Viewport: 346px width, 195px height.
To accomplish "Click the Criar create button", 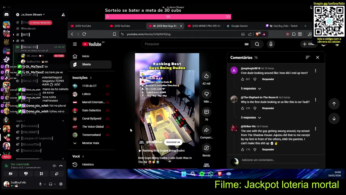I will (x=309, y=44).
